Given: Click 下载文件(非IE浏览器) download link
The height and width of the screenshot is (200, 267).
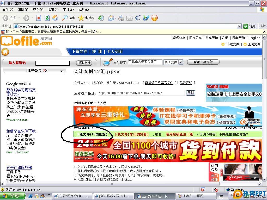Looking at the screenshot, I should [131, 134].
